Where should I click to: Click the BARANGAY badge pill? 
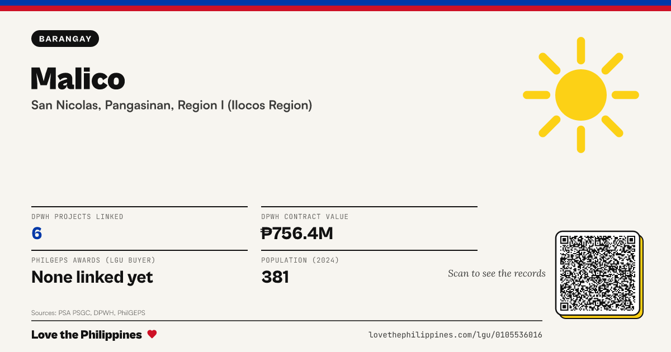(x=65, y=39)
